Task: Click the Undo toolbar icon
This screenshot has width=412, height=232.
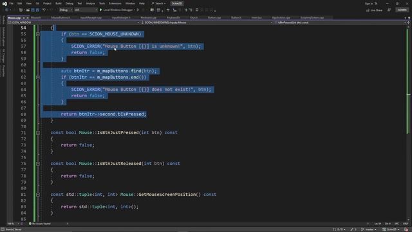Action: coord(44,10)
